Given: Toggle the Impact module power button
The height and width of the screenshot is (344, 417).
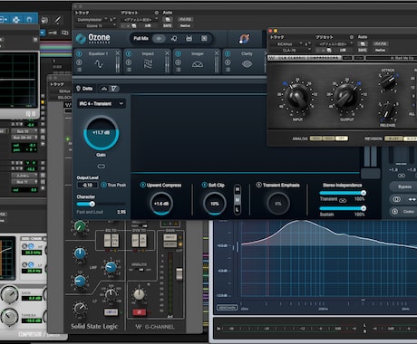Looking at the screenshot, I should pos(129,53).
